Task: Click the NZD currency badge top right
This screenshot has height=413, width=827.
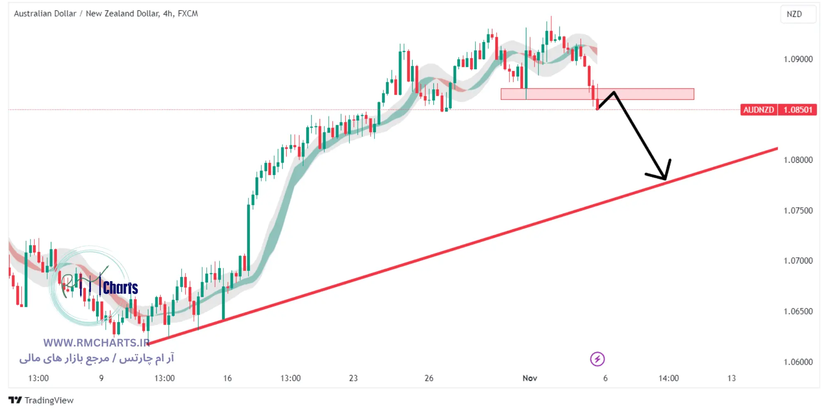Action: pyautogui.click(x=798, y=14)
